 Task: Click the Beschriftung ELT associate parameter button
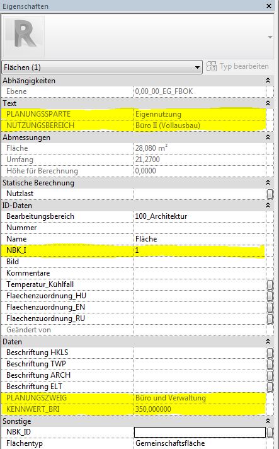(270, 387)
